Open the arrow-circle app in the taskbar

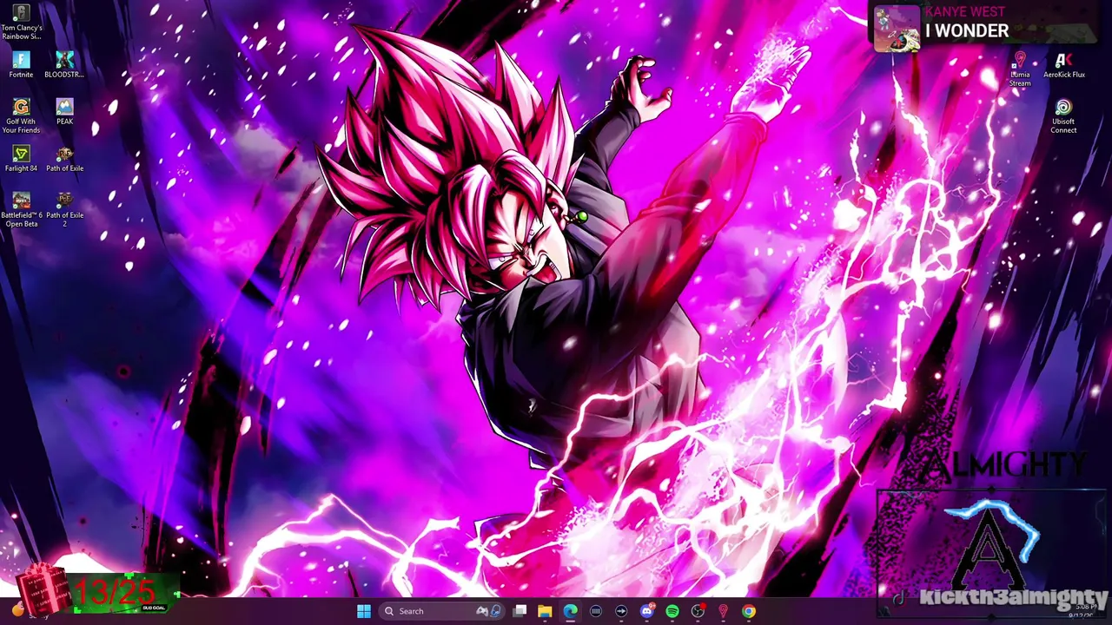(621, 611)
